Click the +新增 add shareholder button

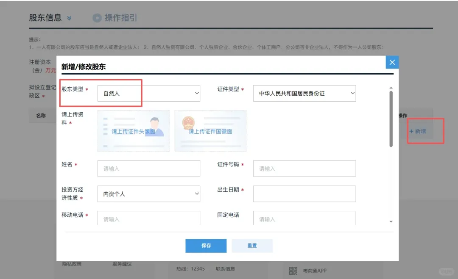424,131
